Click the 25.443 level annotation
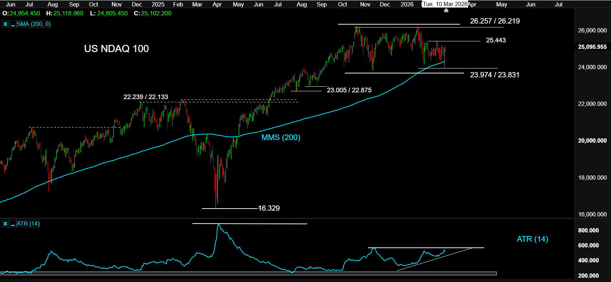The width and height of the screenshot is (611, 282). pos(496,40)
